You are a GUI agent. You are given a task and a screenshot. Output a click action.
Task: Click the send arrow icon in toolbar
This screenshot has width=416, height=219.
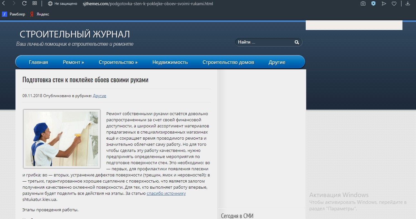[x=384, y=4]
